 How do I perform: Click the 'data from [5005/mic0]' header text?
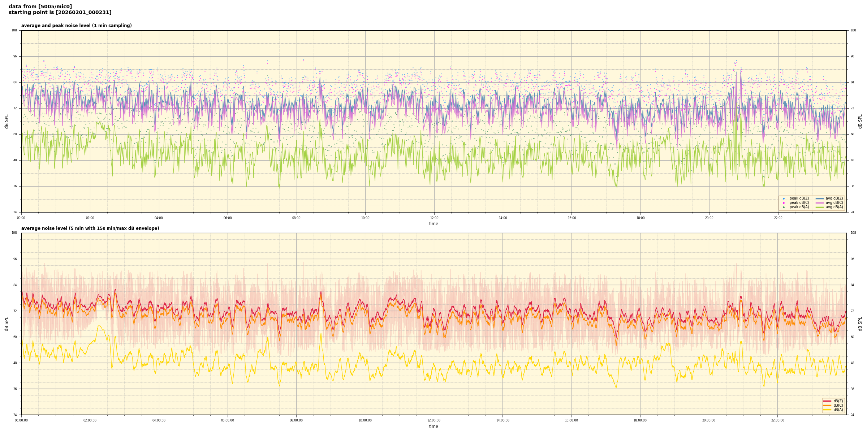tap(40, 6)
